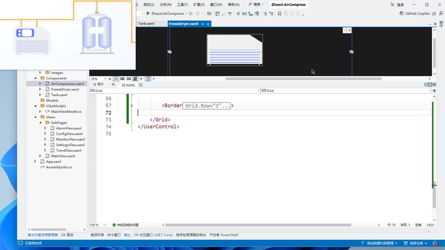Click the 登录 sign-in button
445x250 pixels.
coord(398,5)
